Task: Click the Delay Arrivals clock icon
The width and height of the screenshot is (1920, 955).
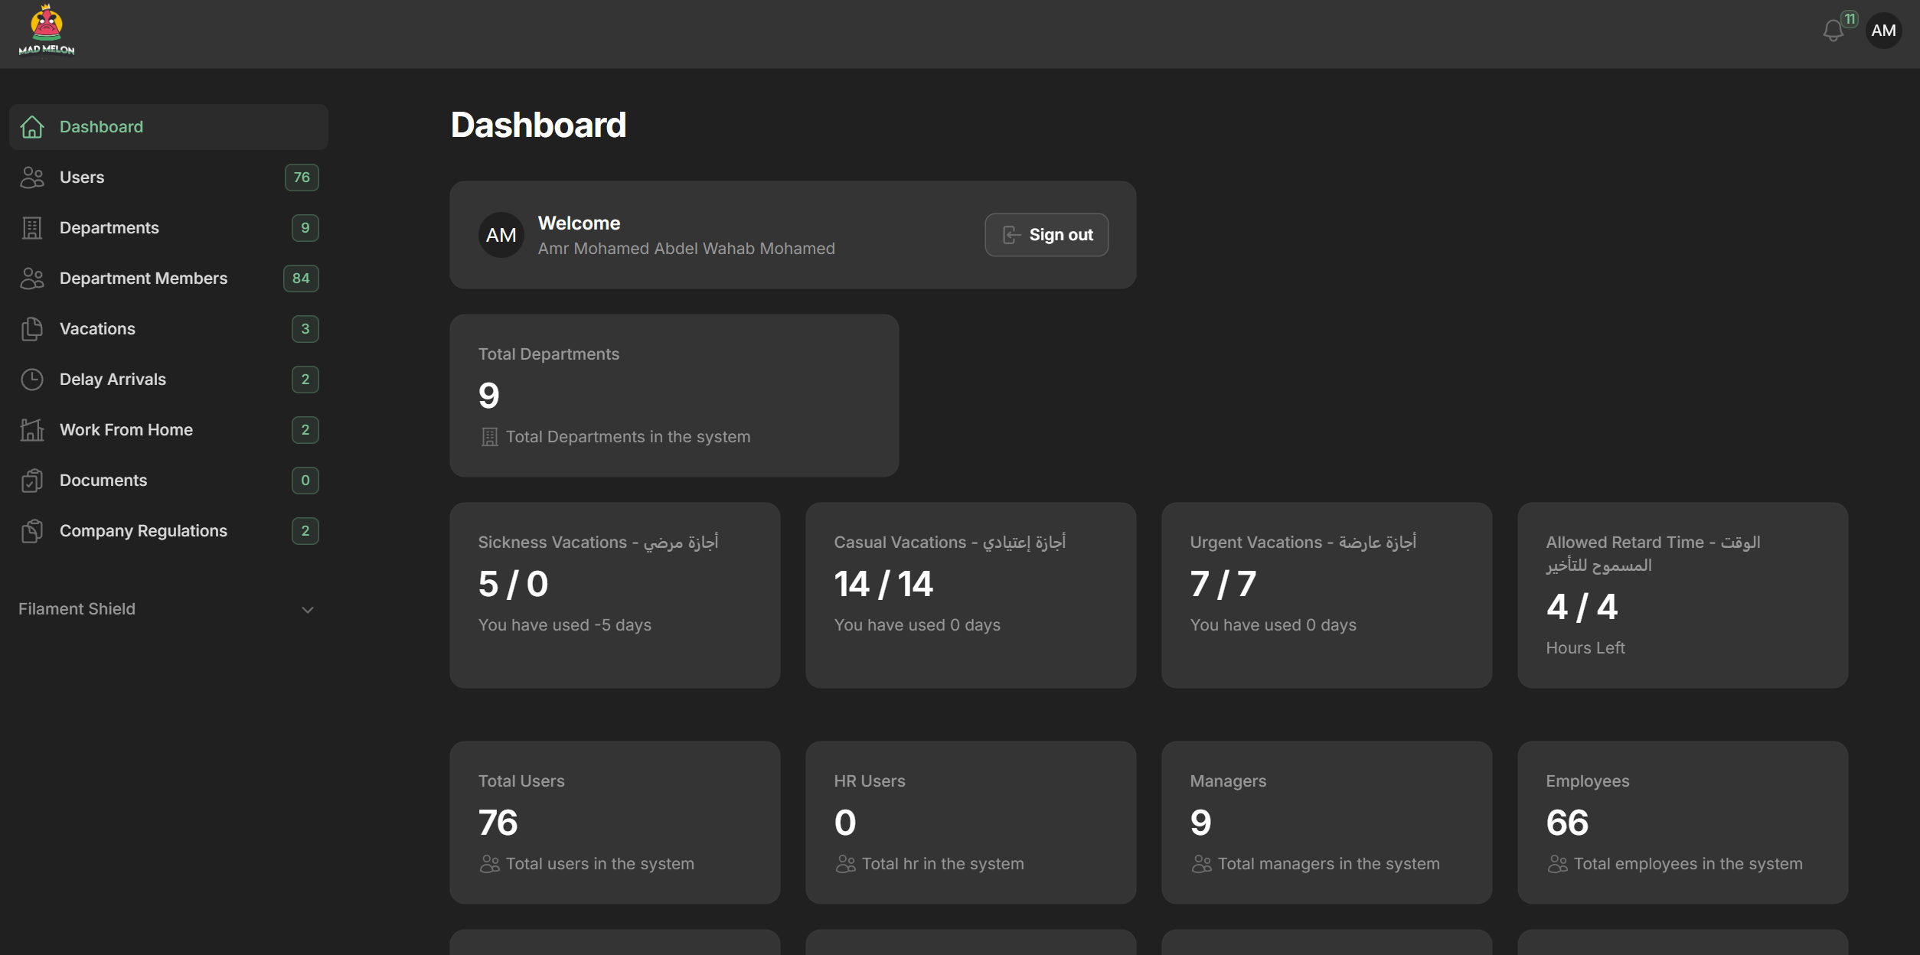Action: [32, 380]
